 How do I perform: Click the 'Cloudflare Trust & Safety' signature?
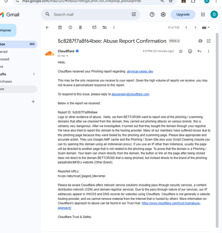point(74,217)
